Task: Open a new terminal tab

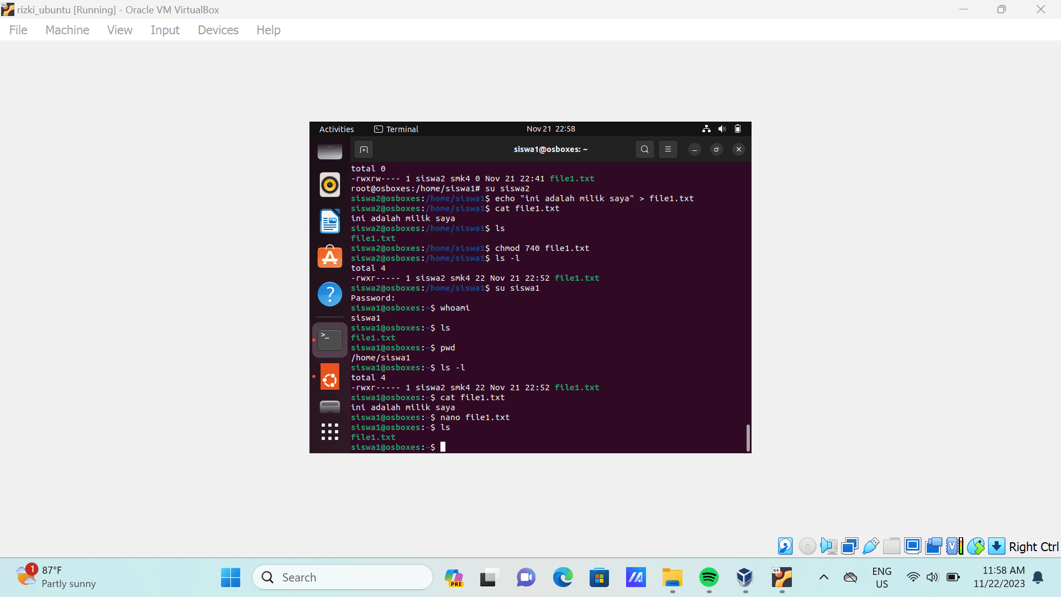Action: tap(364, 149)
